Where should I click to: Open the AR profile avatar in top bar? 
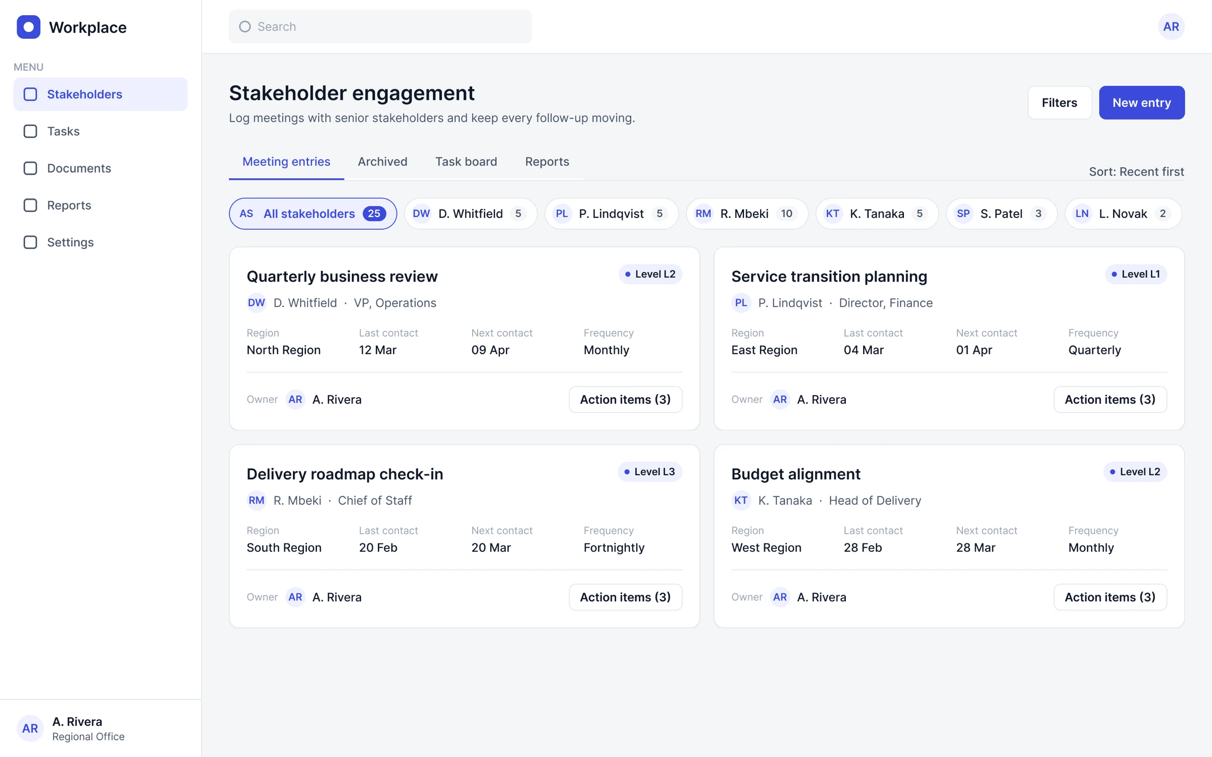1171,27
